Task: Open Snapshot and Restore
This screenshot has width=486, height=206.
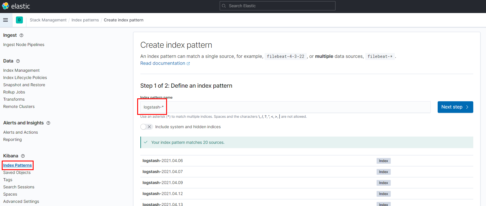Action: (24, 85)
